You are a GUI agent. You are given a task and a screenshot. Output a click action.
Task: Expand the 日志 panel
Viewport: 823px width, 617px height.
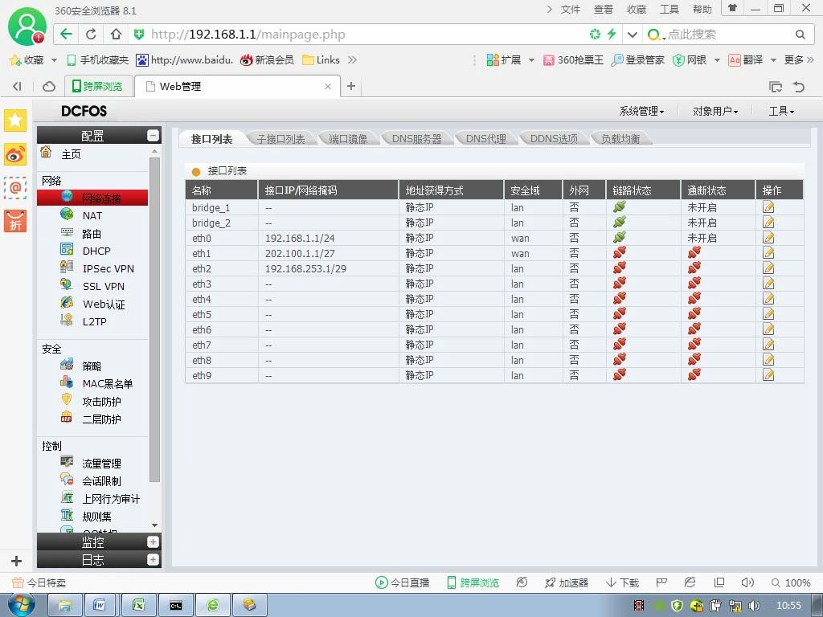[153, 560]
